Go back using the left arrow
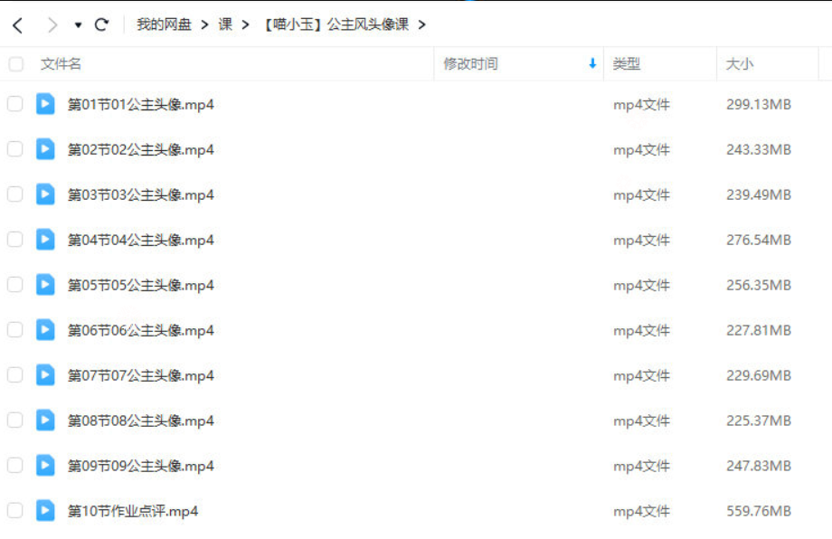The height and width of the screenshot is (539, 832). (17, 25)
